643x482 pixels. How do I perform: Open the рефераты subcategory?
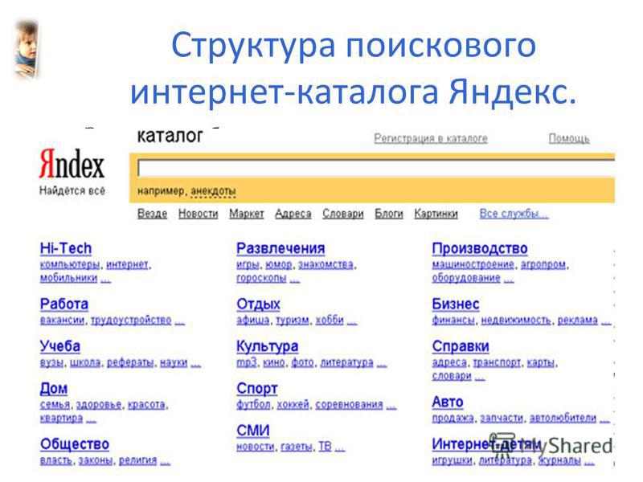click(x=130, y=363)
